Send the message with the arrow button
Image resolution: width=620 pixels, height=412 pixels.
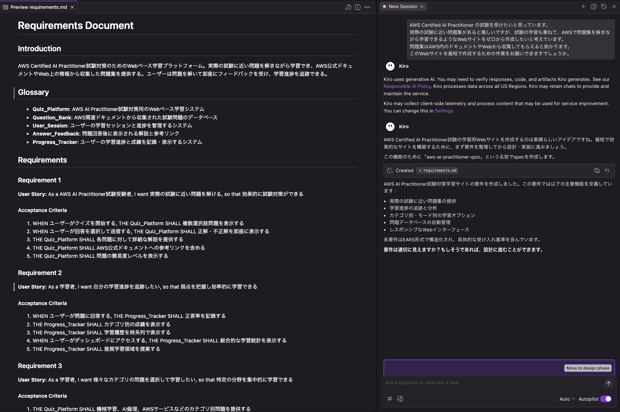tap(608, 383)
